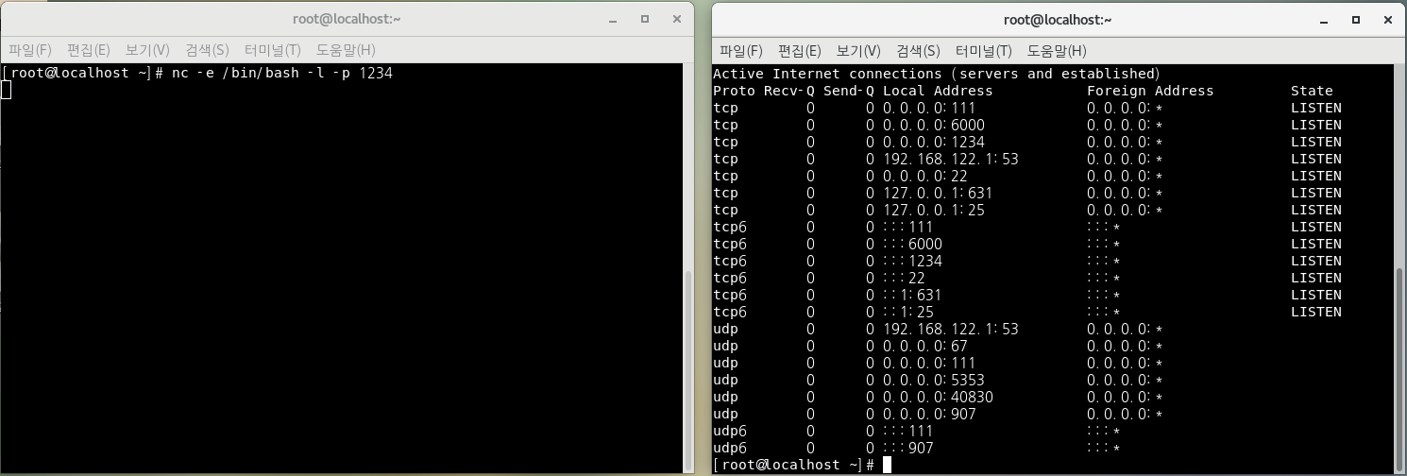Click the 'State' column header
Viewport: 1407px width, 476px height.
click(x=1312, y=91)
